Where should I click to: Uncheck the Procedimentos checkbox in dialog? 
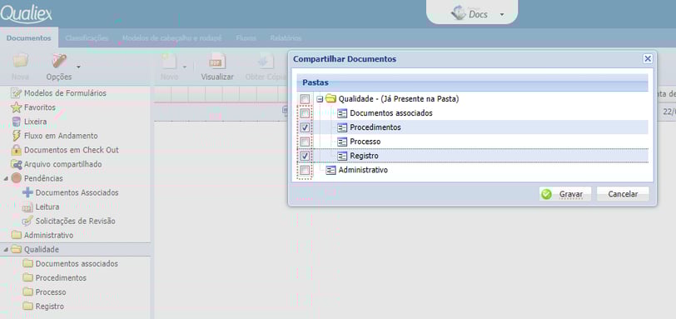[305, 127]
